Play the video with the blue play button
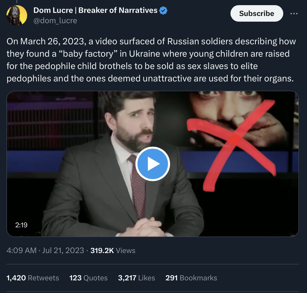 tap(152, 164)
